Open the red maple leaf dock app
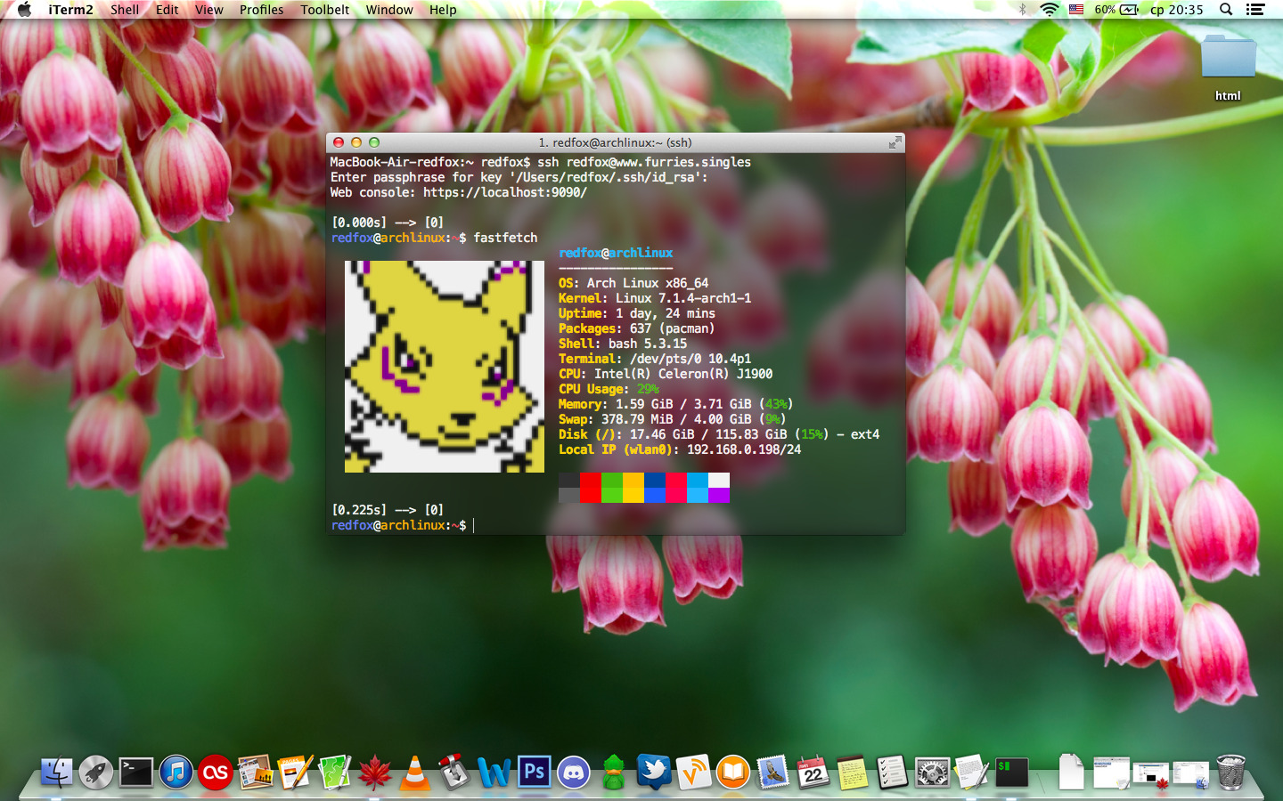 (x=375, y=772)
